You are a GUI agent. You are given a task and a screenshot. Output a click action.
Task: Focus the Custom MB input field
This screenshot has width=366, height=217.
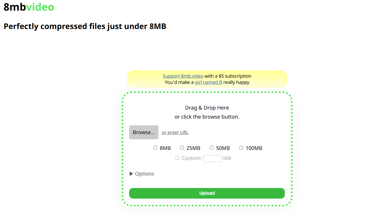click(x=212, y=158)
